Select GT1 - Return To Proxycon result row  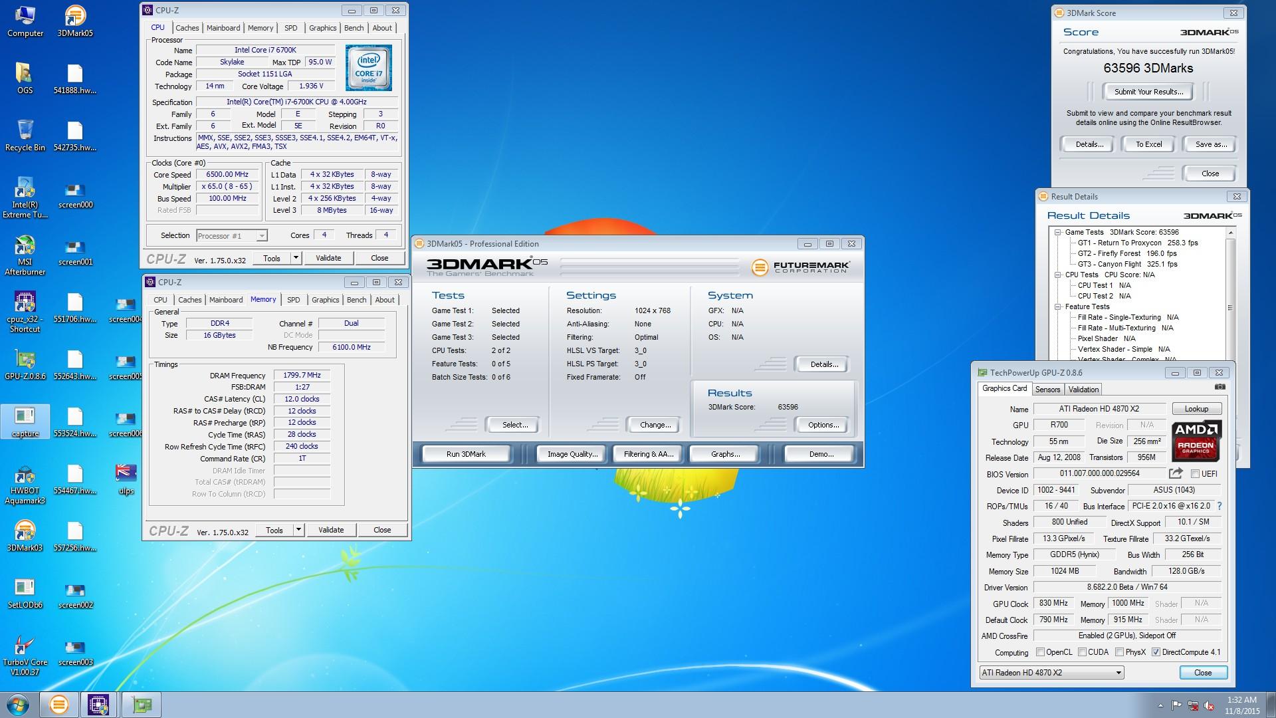point(1138,243)
